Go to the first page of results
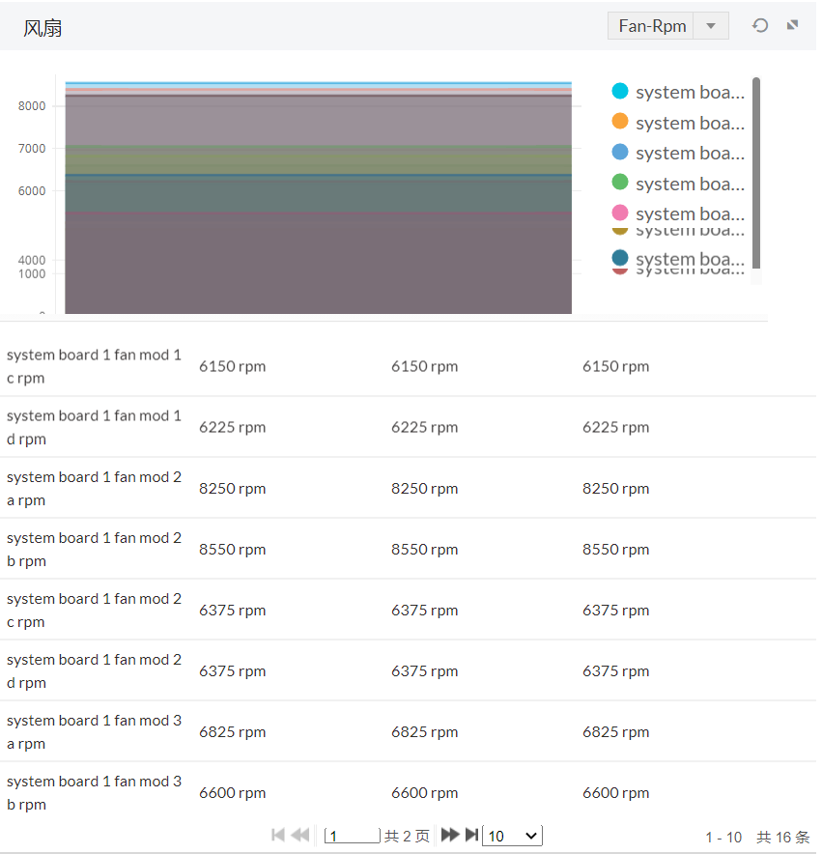The image size is (822, 854). [278, 835]
